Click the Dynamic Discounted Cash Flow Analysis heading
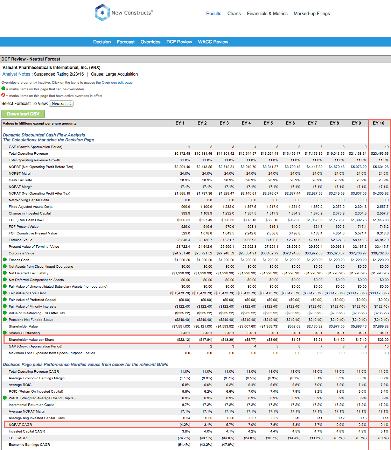Image resolution: width=391 pixels, height=450 pixels. coord(44,135)
